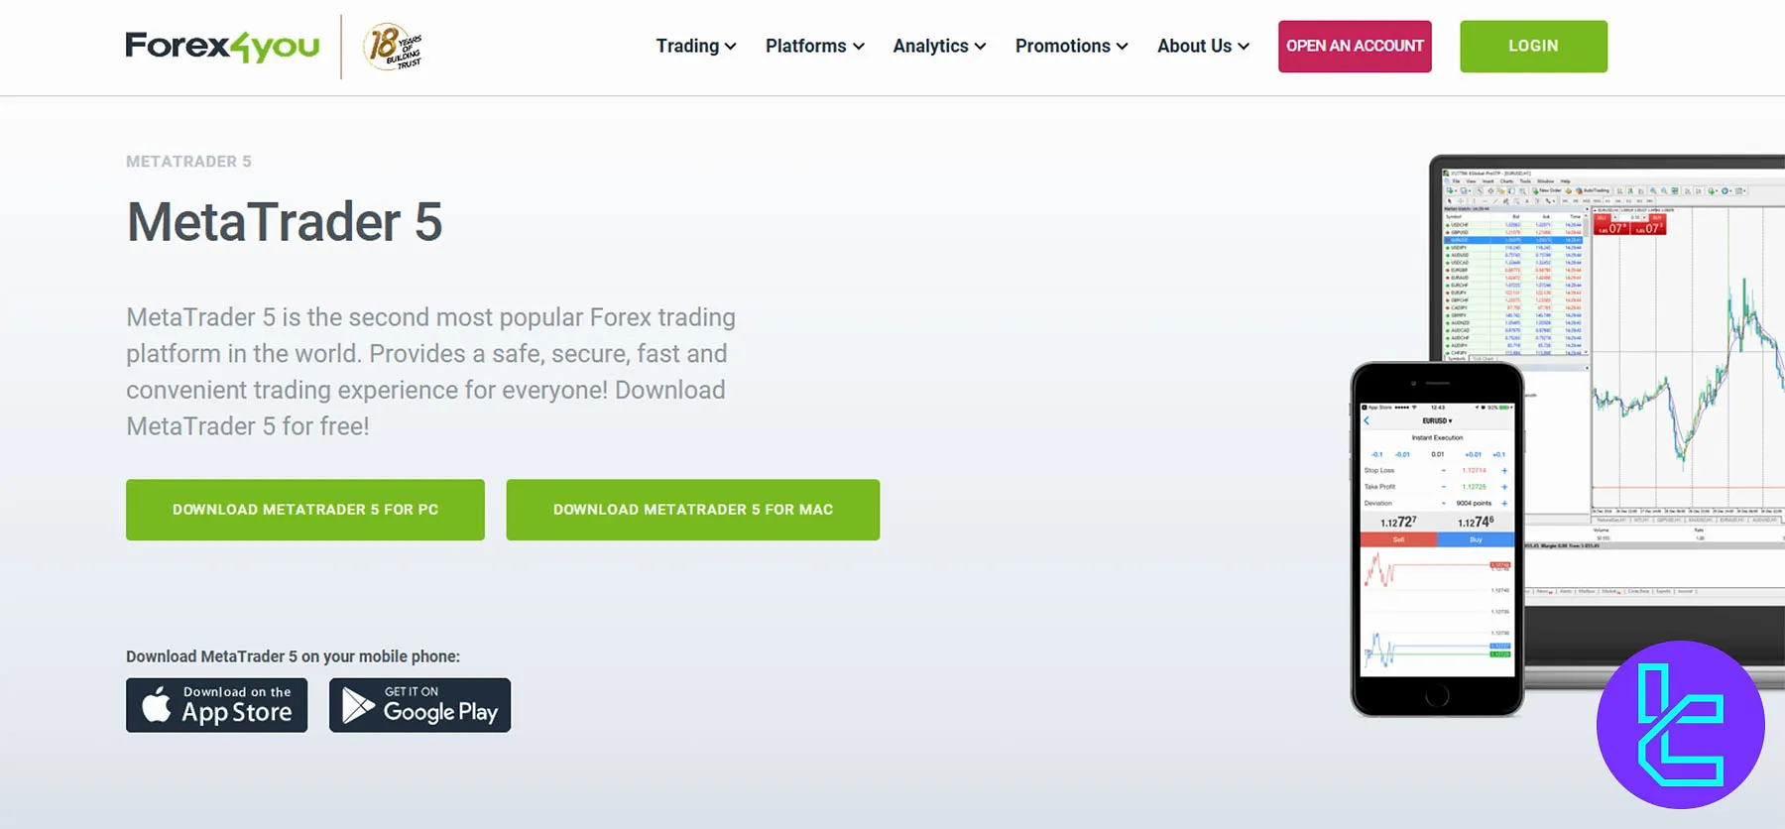Download MetaTrader 5 for Mac

pos(693,510)
